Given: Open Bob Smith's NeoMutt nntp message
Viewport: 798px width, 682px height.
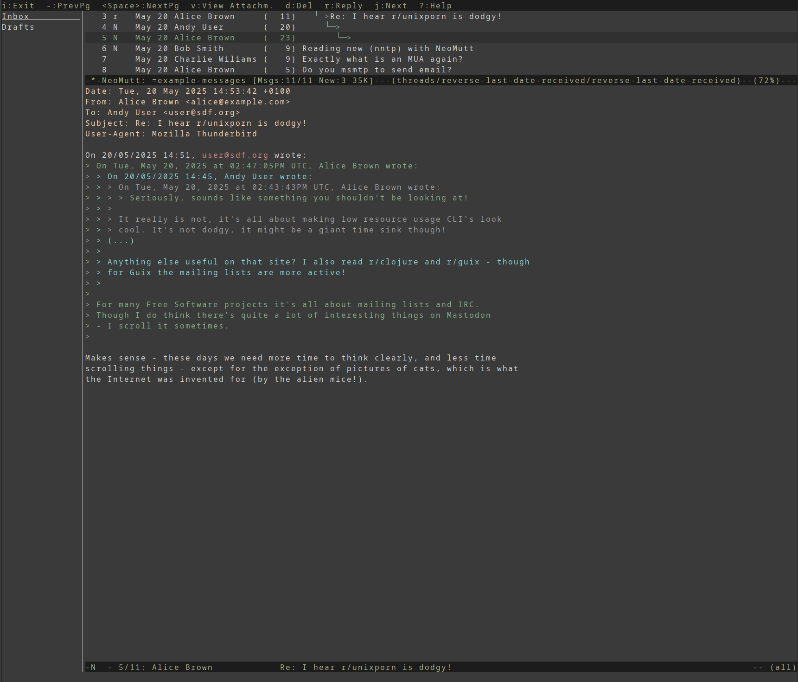Looking at the screenshot, I should tap(388, 48).
